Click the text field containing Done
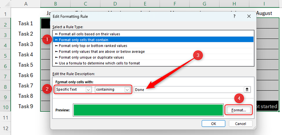The image size is (282, 135). click(x=189, y=90)
